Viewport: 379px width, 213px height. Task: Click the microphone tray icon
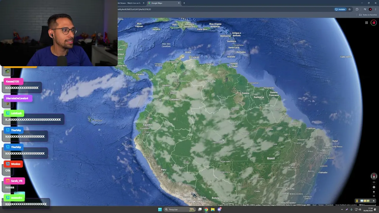point(351,209)
